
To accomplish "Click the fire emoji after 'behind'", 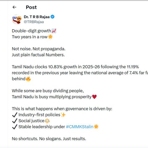I will coord(28,79).
